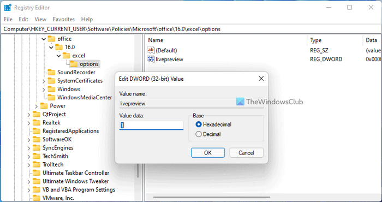Screen dimensions: 382x202
Task: Click the SyncEngines folder icon
Action: point(37,148)
